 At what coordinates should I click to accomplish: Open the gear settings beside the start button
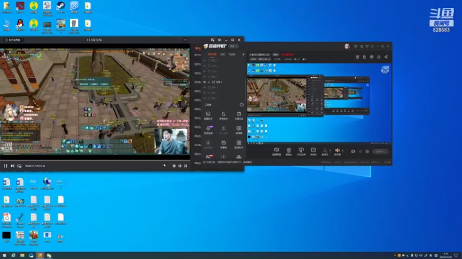pos(367,151)
